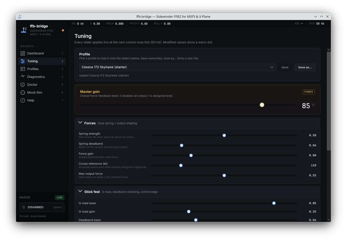
Task: Click the Cruise reference (kt) slider handle
Action: (181, 165)
